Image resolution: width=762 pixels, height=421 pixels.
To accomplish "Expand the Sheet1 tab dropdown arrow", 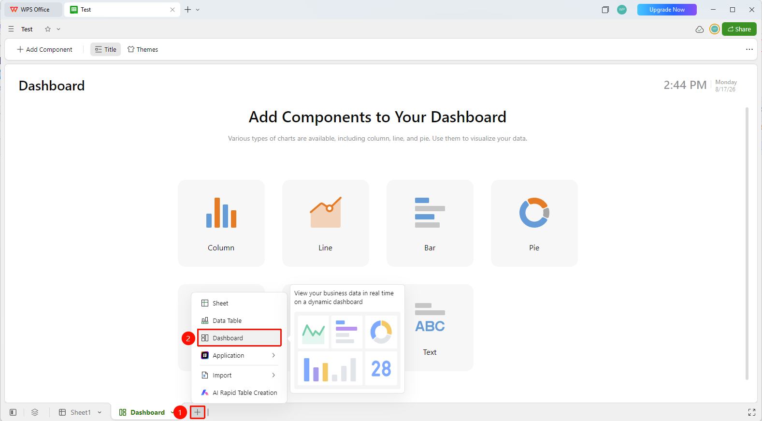I will click(100, 412).
